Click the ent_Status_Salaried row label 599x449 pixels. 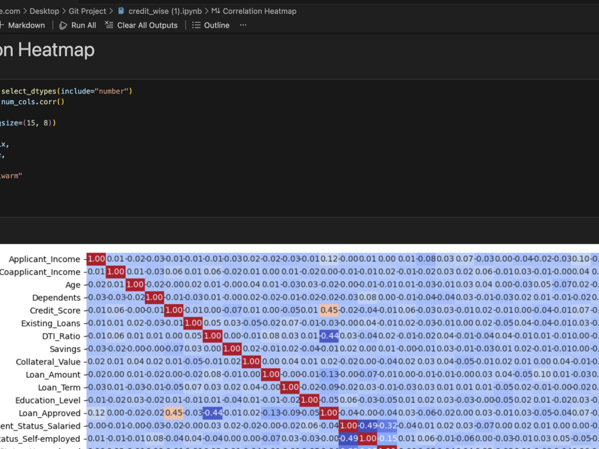[x=40, y=426]
